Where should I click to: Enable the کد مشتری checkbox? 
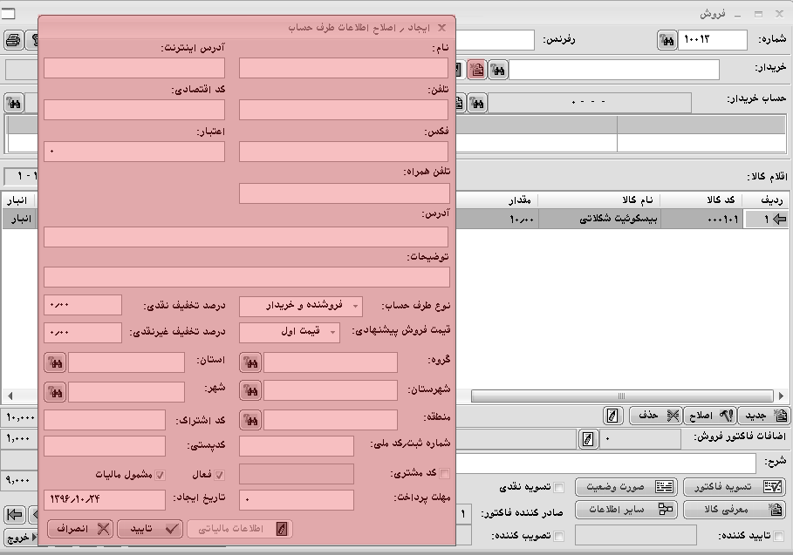[447, 475]
